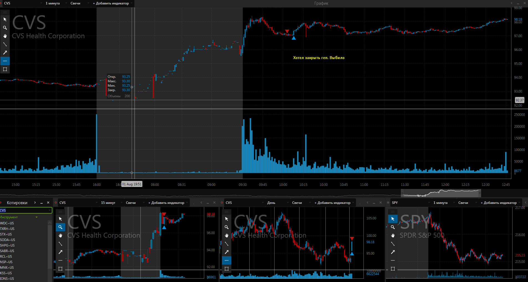Open 'День' timeframe dropdown in daily chart
This screenshot has width=528, height=282.
[x=277, y=203]
